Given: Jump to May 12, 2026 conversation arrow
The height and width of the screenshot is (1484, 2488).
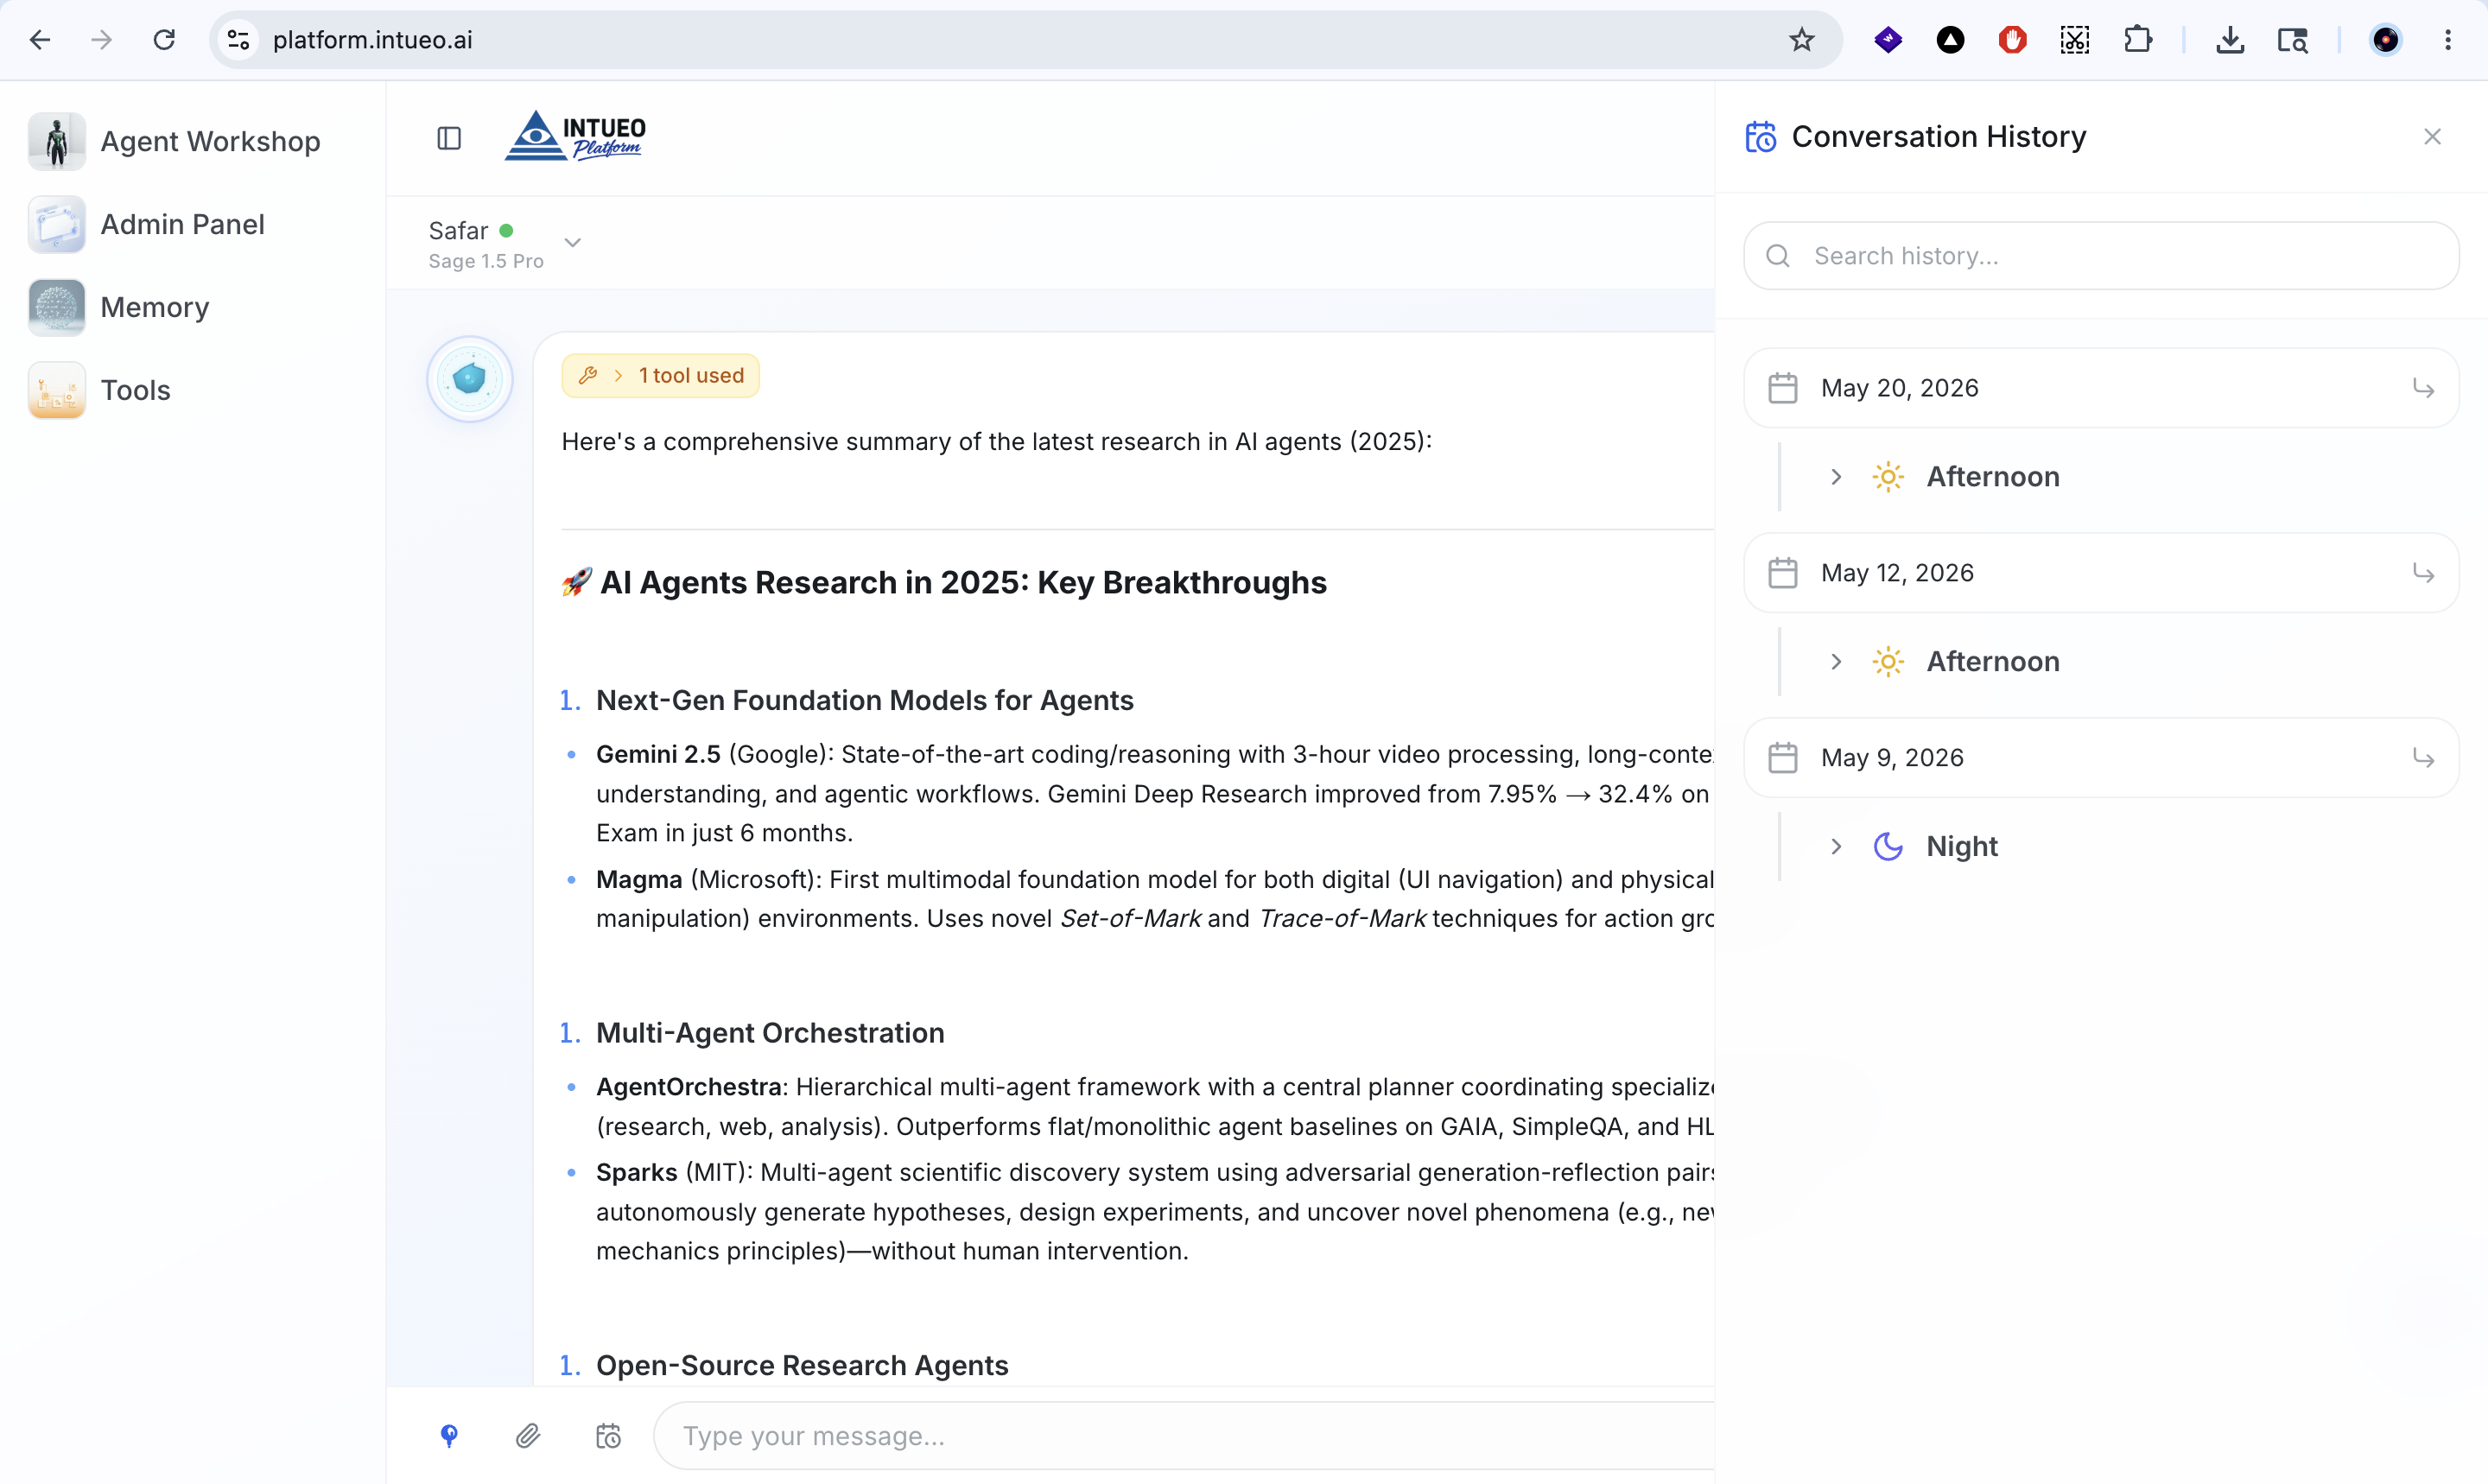Looking at the screenshot, I should (x=2422, y=573).
